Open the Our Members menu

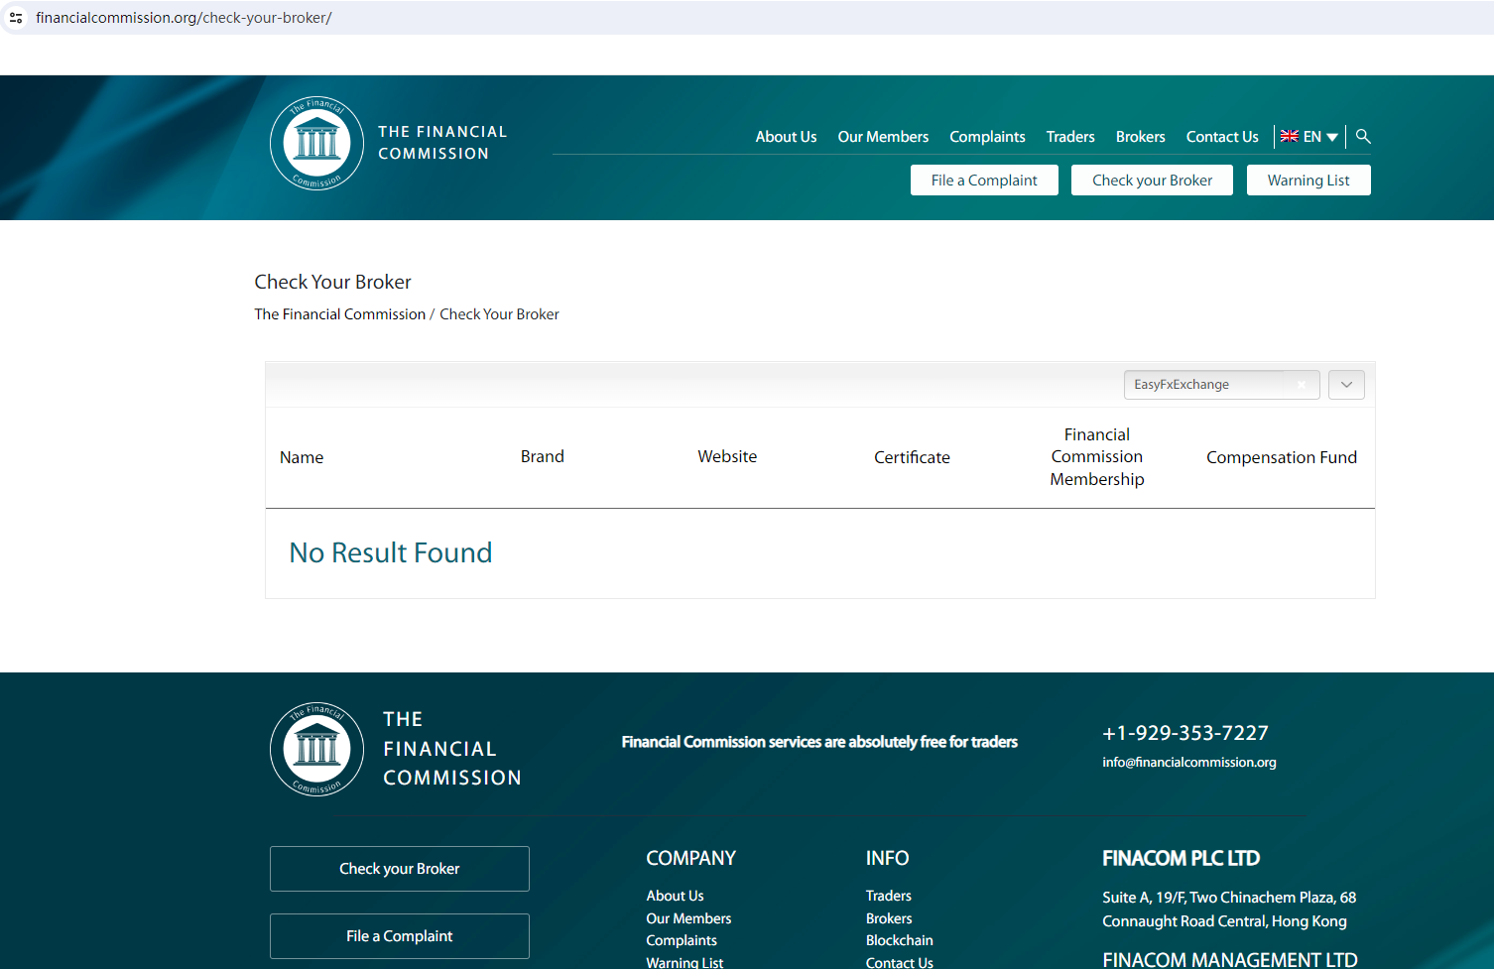(x=883, y=137)
